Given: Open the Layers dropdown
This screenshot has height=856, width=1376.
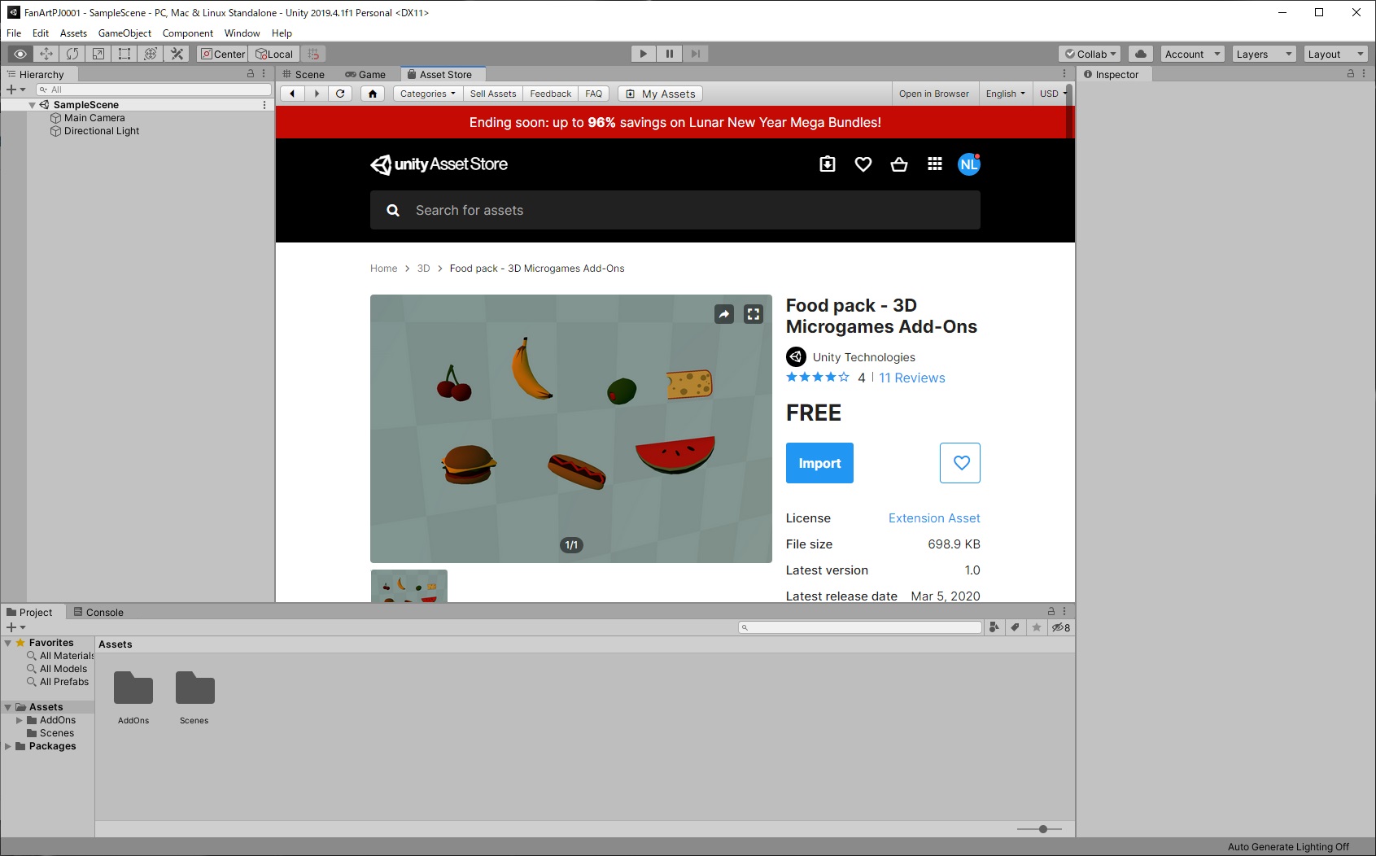Looking at the screenshot, I should coord(1264,54).
